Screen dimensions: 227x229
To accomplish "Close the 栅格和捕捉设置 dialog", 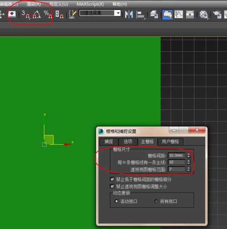I will point(197,130).
